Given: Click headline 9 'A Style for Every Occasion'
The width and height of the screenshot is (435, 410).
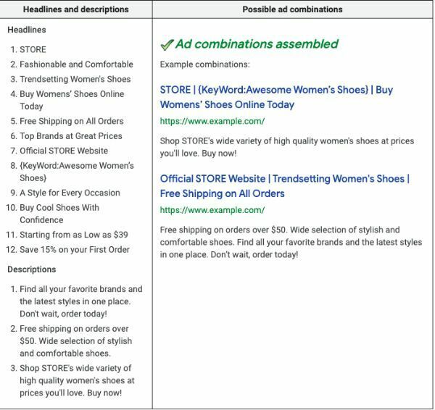Looking at the screenshot, I should pyautogui.click(x=70, y=193).
